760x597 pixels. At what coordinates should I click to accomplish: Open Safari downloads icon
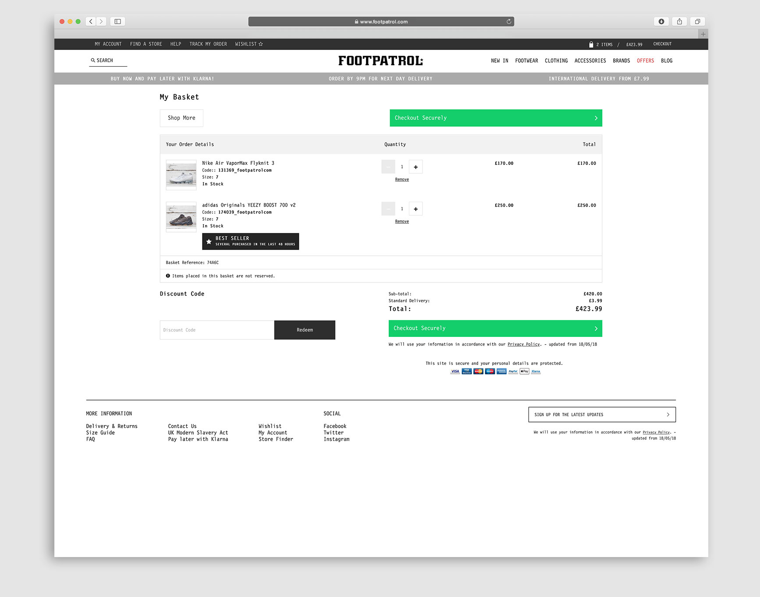(661, 21)
